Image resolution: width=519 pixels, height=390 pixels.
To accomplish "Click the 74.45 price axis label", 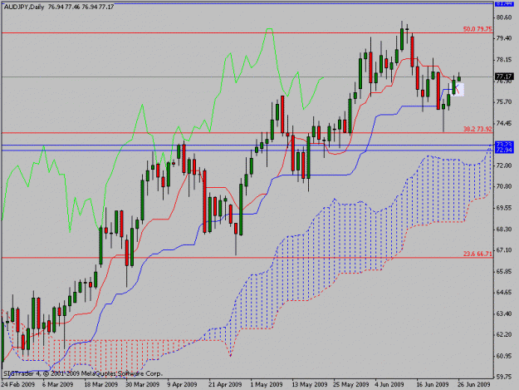I will tap(504, 123).
